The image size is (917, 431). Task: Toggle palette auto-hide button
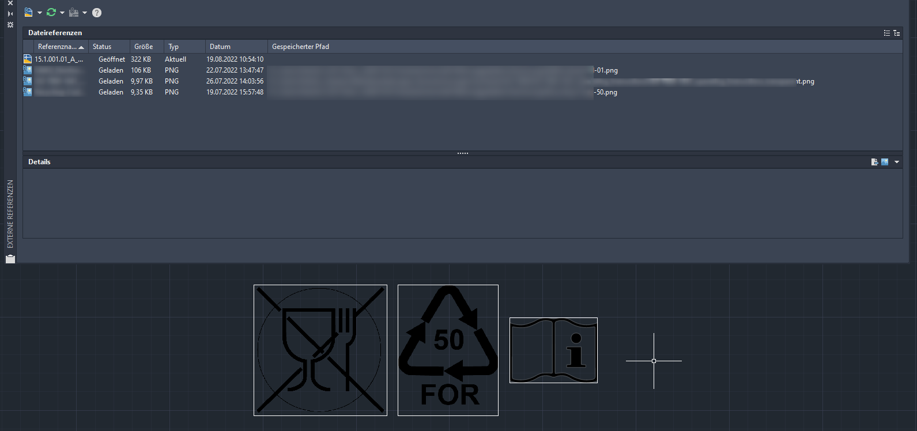coord(10,14)
